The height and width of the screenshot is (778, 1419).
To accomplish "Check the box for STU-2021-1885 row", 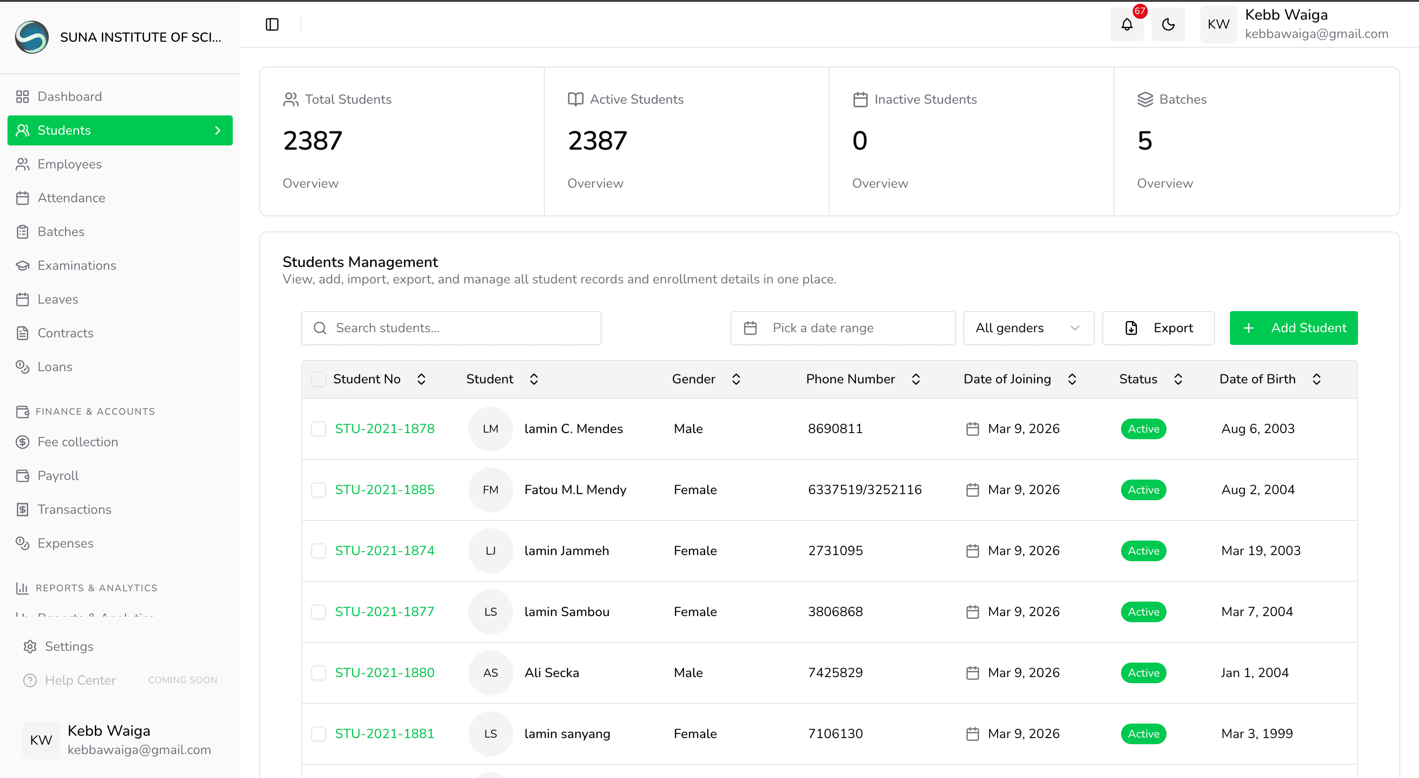I will click(x=319, y=490).
